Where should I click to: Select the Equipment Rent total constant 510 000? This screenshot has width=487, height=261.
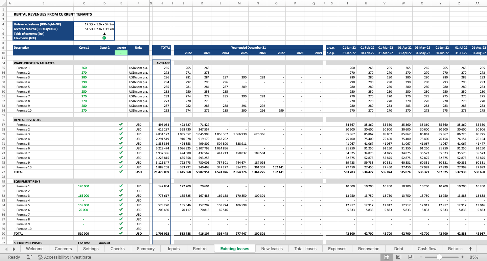(84, 233)
